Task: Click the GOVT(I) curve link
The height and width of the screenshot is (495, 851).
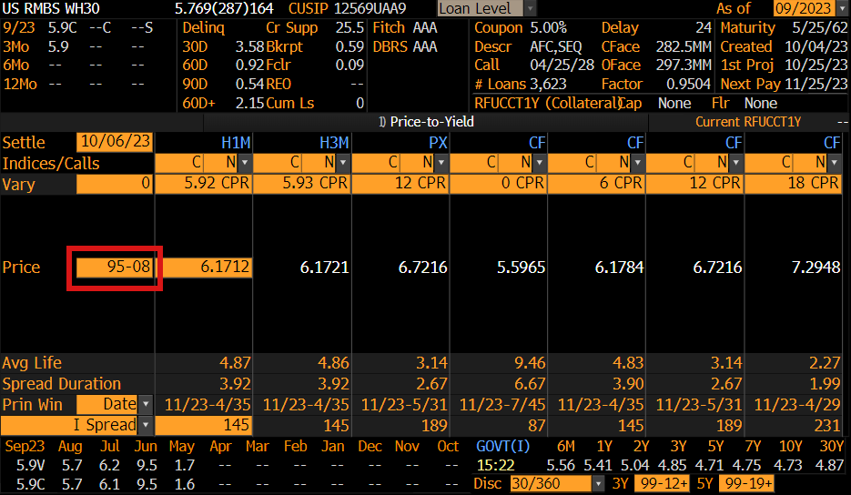Action: pos(503,446)
